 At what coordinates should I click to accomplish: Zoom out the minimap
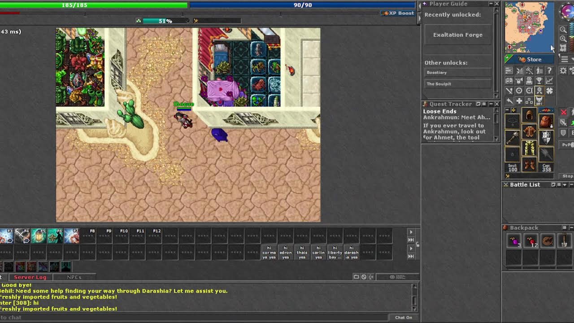563,30
